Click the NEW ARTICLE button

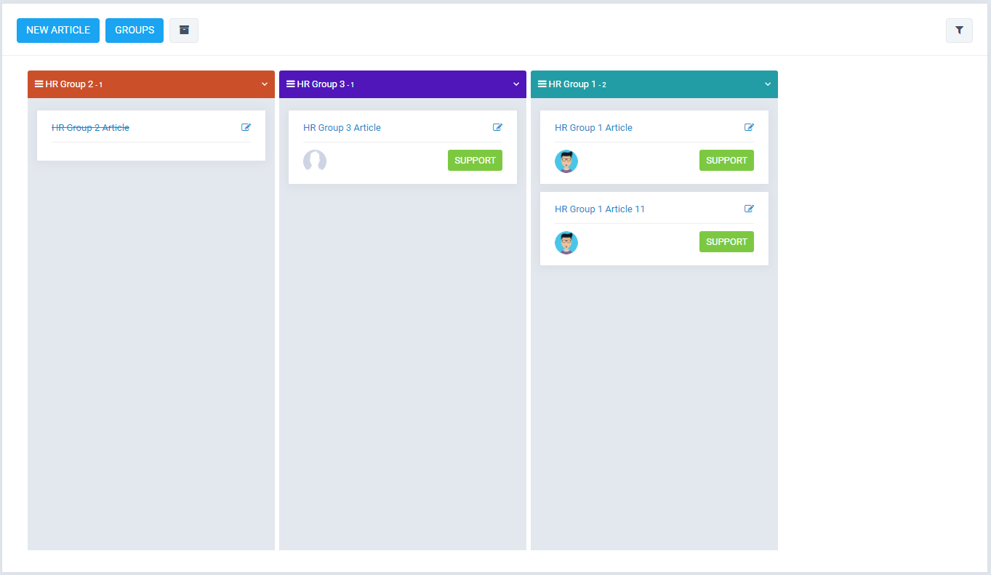coord(57,31)
